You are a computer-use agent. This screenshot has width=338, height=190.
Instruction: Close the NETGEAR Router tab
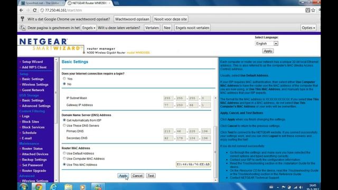tap(109, 3)
